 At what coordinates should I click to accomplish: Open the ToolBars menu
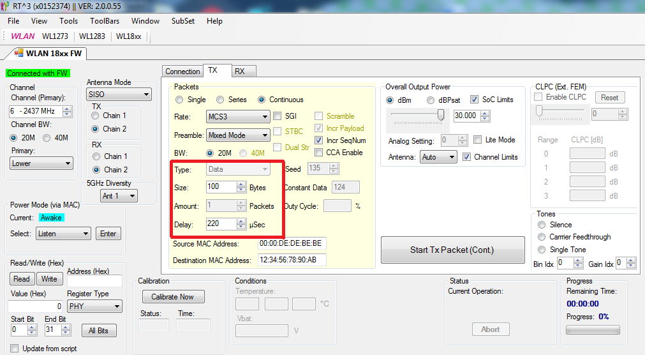coord(105,21)
